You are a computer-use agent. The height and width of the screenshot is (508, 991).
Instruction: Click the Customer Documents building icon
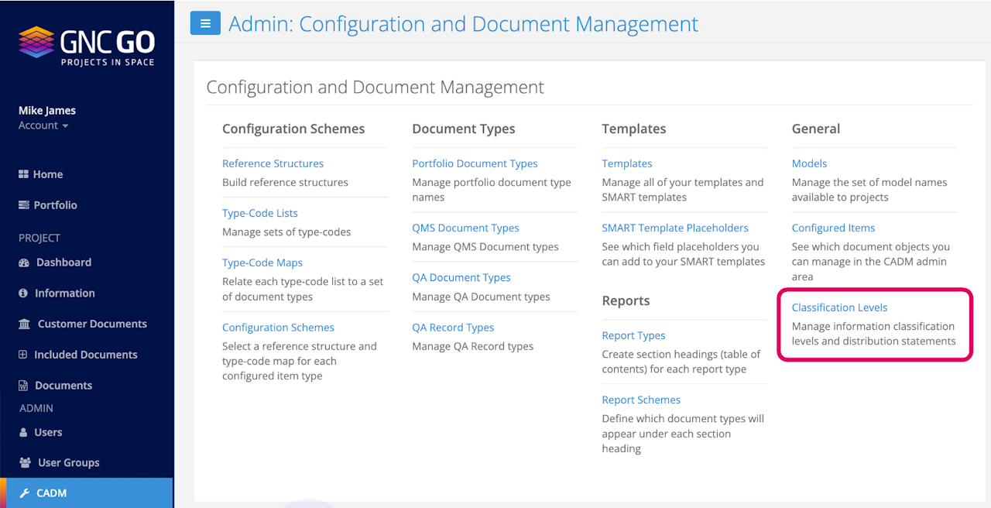[25, 324]
